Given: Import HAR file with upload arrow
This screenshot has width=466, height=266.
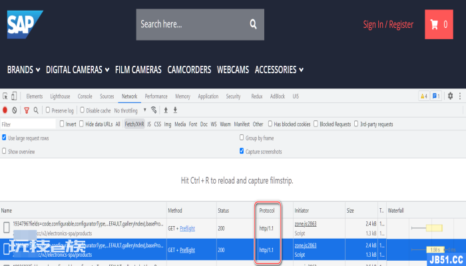Looking at the screenshot, I should coord(166,110).
